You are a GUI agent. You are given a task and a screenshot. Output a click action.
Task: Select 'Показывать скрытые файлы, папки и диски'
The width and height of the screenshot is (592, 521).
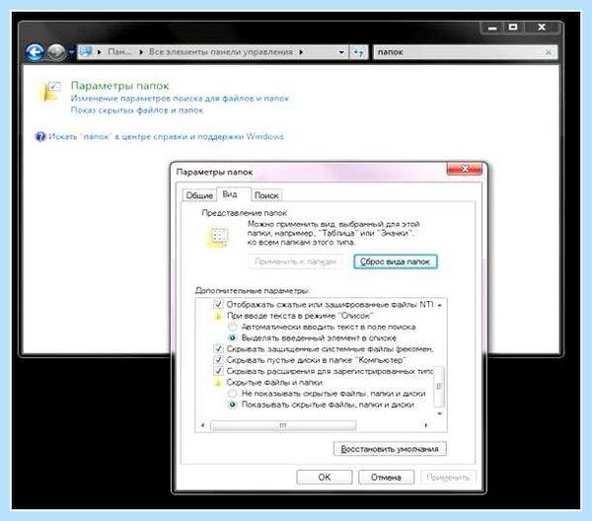coord(233,405)
